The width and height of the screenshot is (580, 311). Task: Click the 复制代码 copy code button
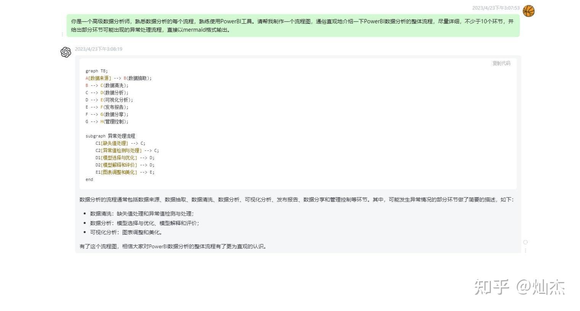coord(501,63)
